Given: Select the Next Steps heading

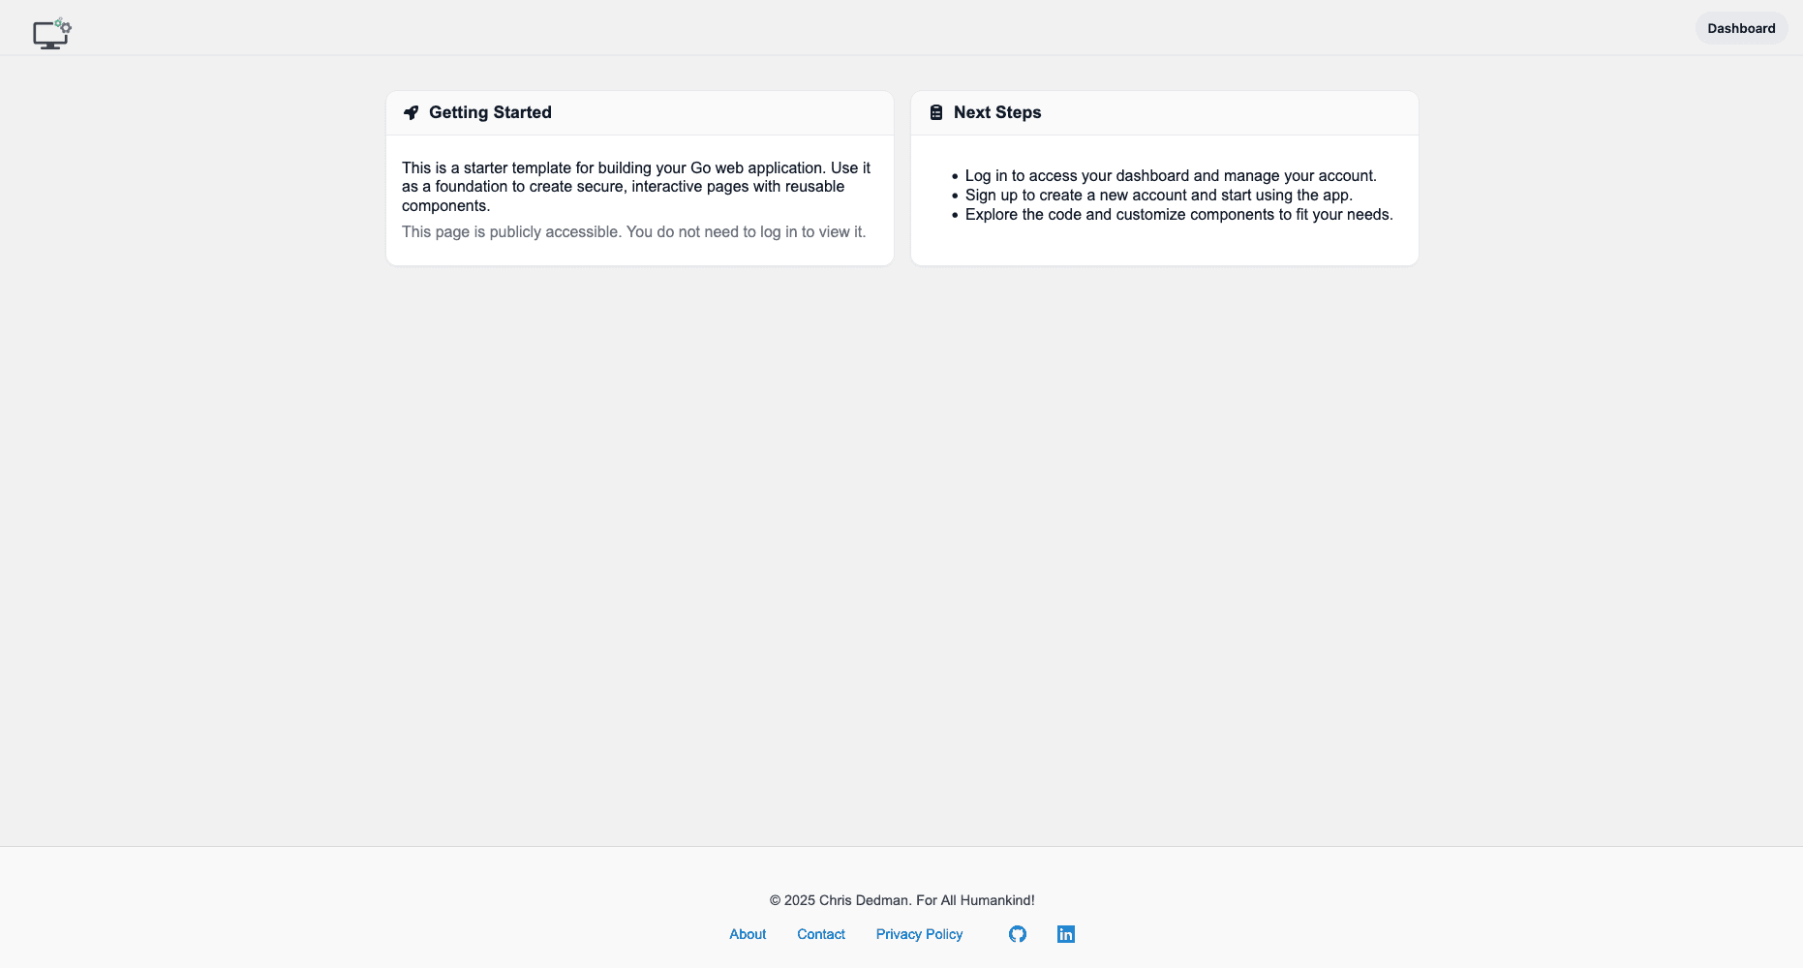Looking at the screenshot, I should 997,112.
